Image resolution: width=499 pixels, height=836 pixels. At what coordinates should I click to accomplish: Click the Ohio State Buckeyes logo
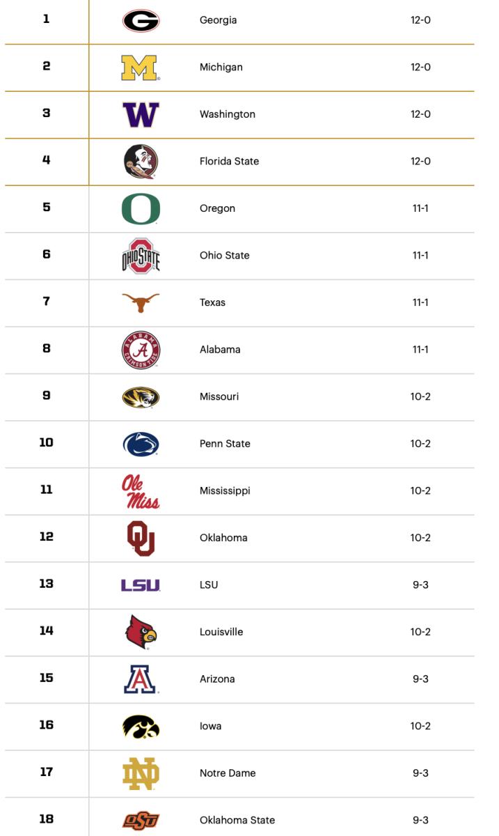141,256
